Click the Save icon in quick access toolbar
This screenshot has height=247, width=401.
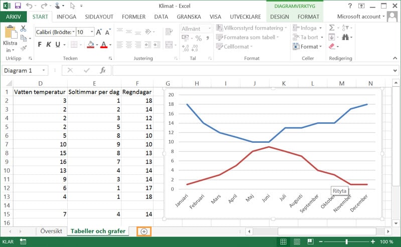click(x=18, y=6)
